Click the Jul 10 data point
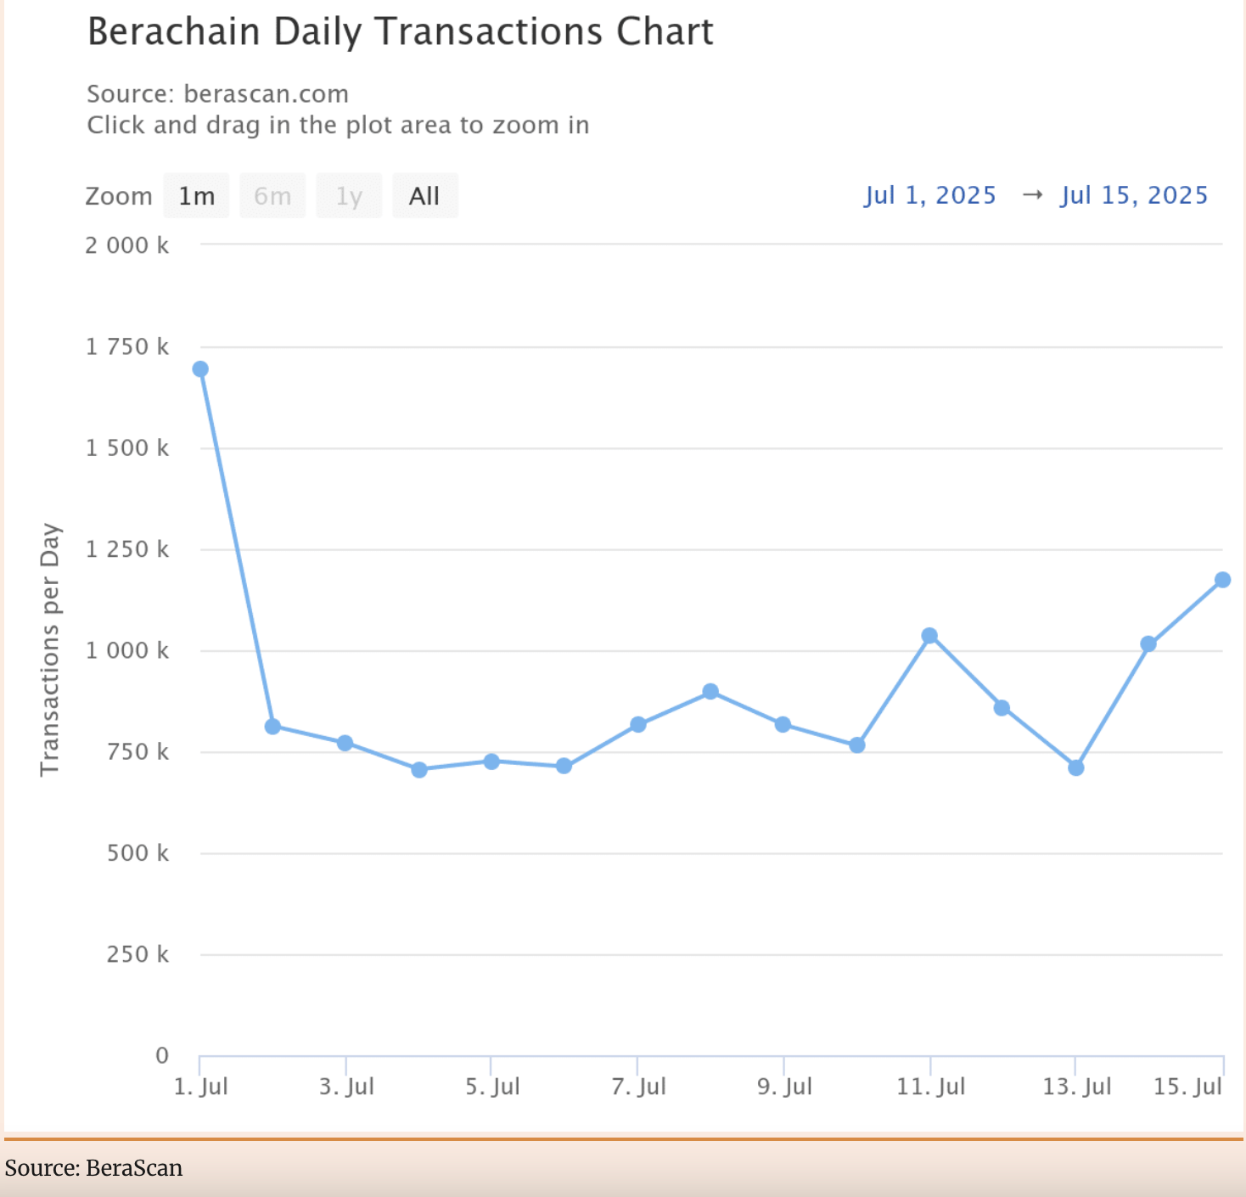 (857, 745)
